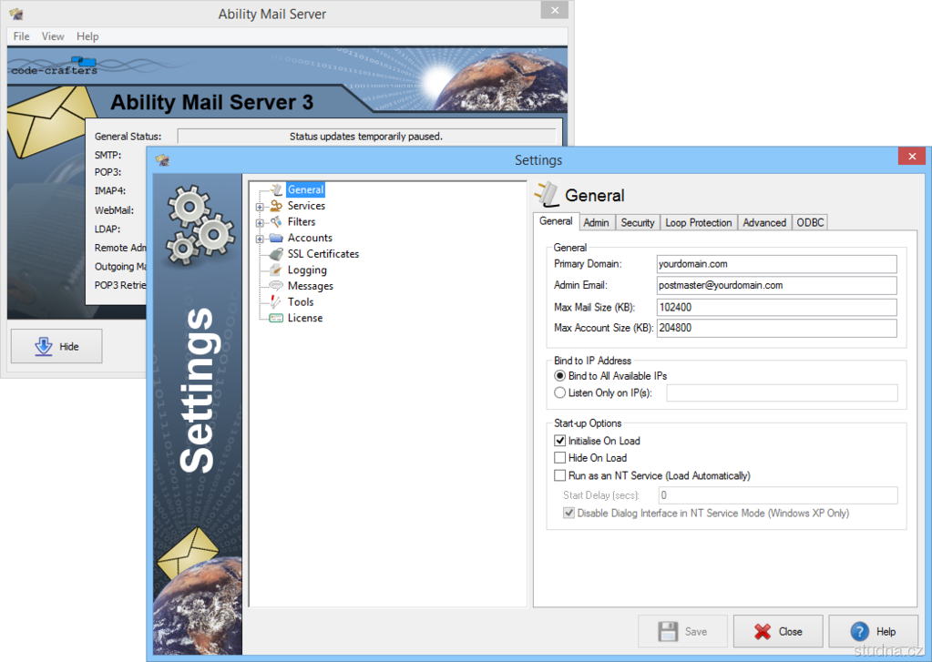
Task: Select the General settings tab
Action: click(x=556, y=221)
